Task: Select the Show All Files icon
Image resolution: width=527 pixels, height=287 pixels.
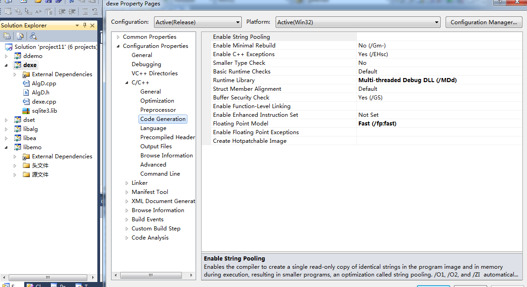Action: pos(20,36)
